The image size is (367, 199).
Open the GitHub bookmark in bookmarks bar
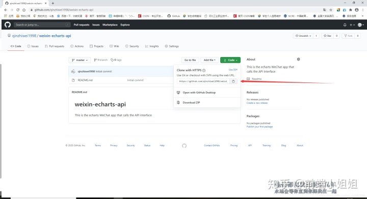pos(173,16)
